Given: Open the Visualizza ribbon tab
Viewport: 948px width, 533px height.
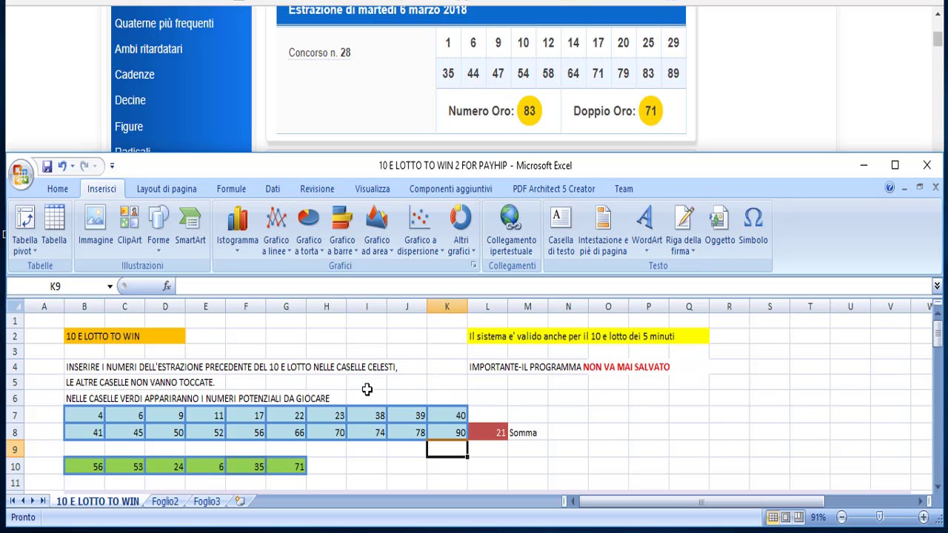Looking at the screenshot, I should tap(373, 189).
